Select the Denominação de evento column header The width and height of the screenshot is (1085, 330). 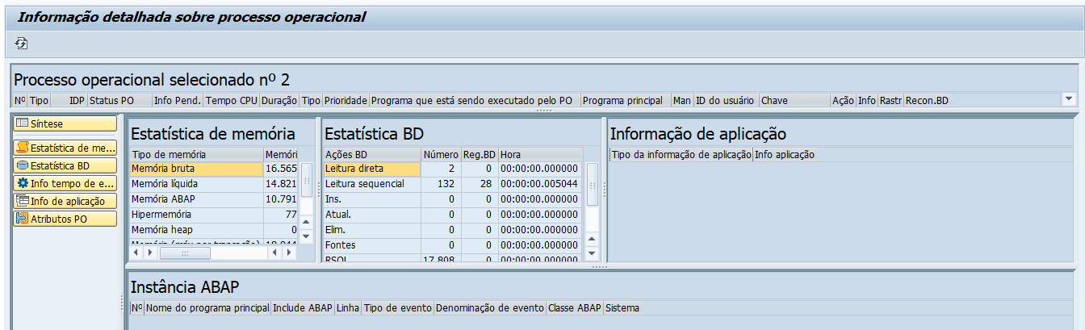[490, 307]
